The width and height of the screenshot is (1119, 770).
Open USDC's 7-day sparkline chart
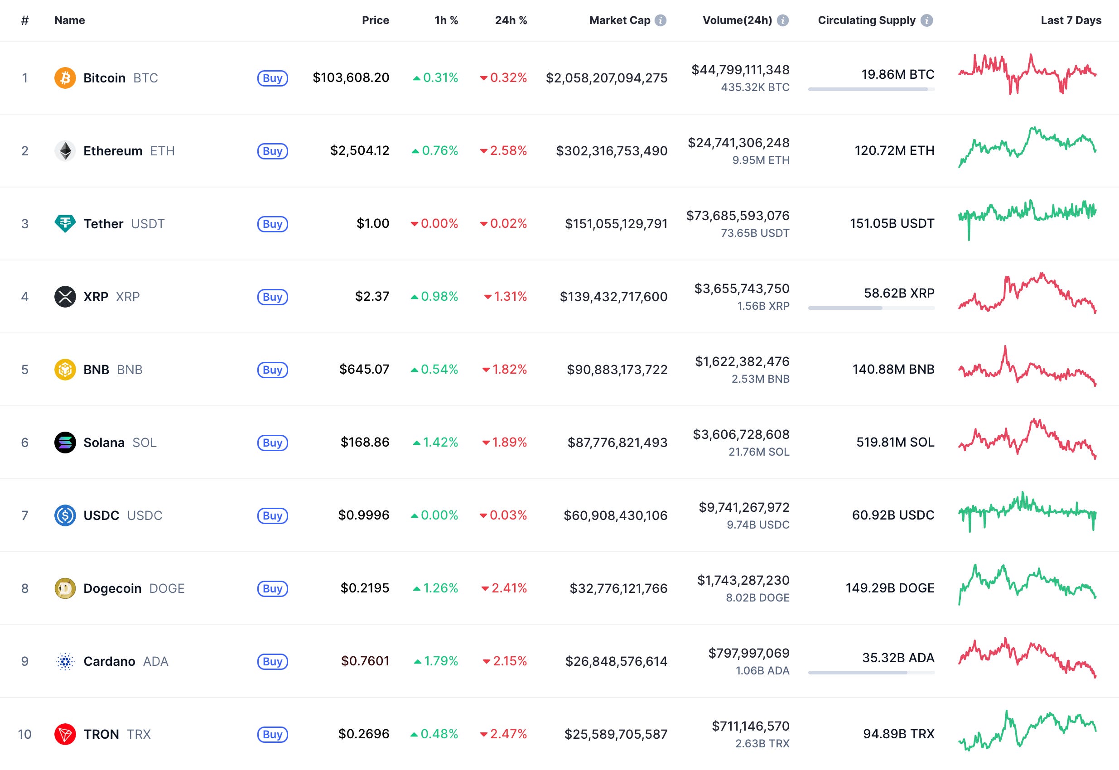(x=1027, y=511)
